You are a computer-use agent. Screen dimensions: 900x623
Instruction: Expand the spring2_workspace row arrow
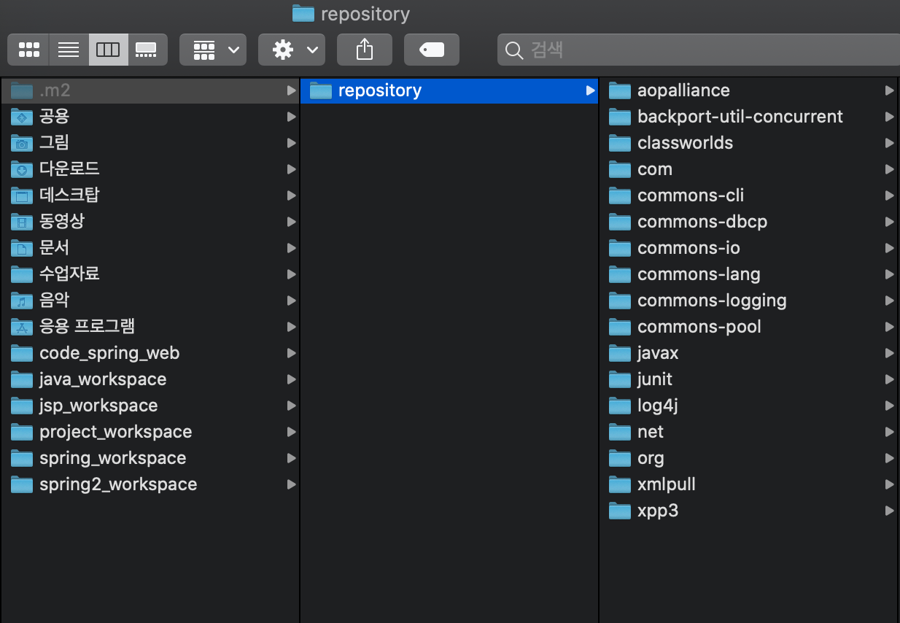[291, 484]
